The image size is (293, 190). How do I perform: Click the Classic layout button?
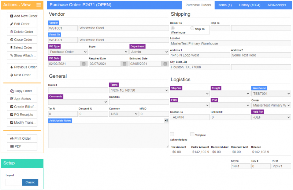click(x=30, y=182)
